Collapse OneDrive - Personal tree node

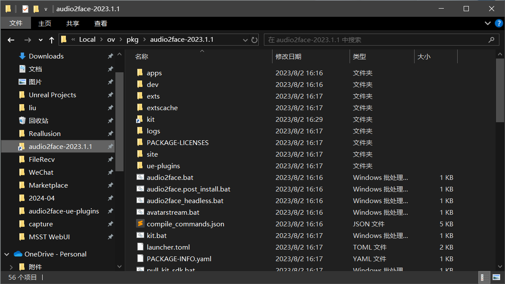7,254
